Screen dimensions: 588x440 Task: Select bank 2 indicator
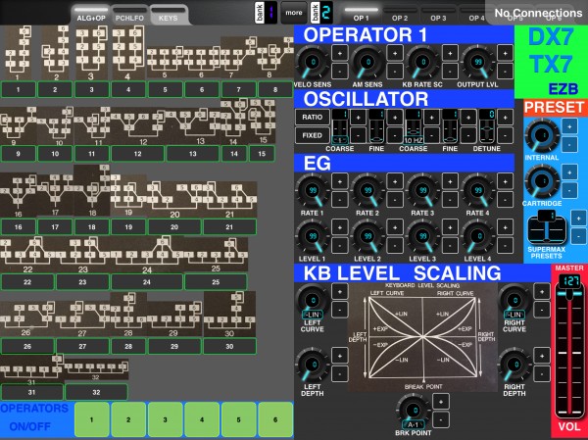321,13
